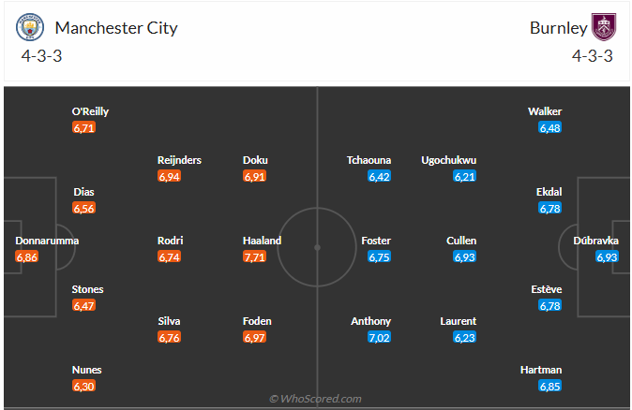Click the WhoScored.com watermark
This screenshot has height=410, width=632.
(315, 399)
